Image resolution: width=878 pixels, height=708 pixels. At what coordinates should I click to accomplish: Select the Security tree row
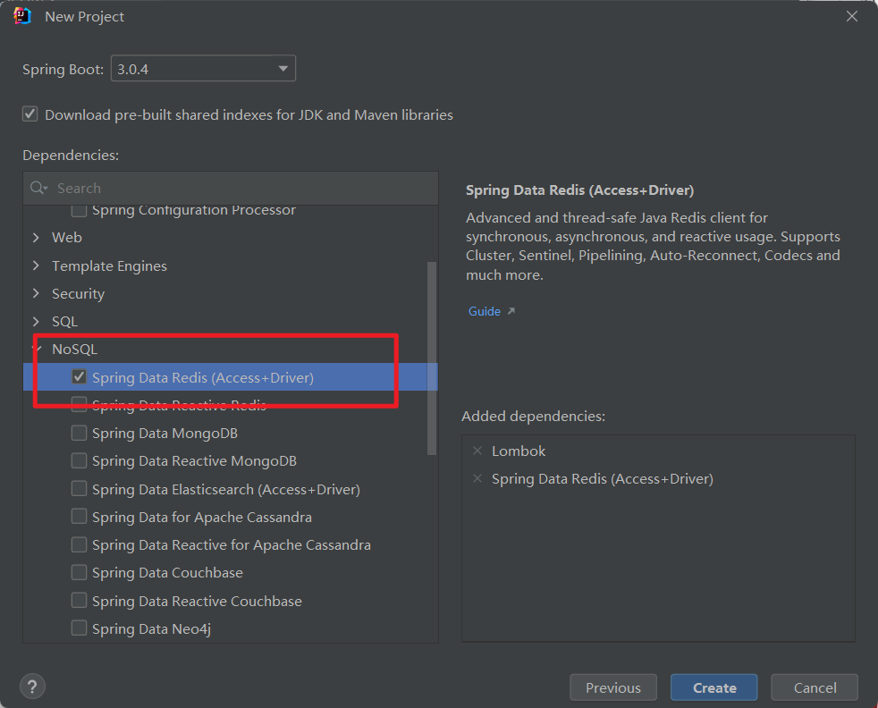click(230, 293)
